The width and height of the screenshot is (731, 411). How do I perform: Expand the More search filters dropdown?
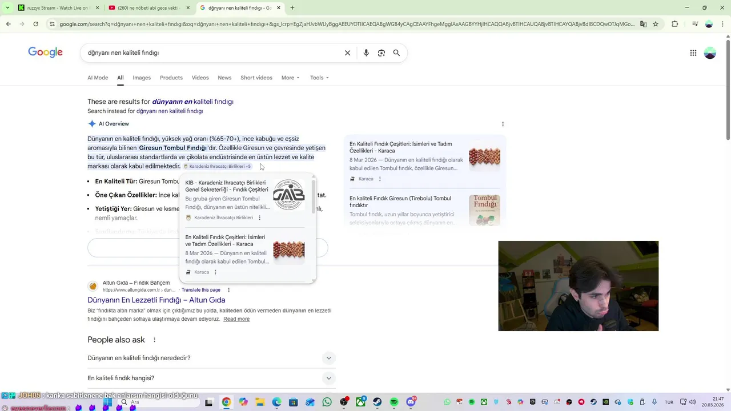[x=290, y=78]
